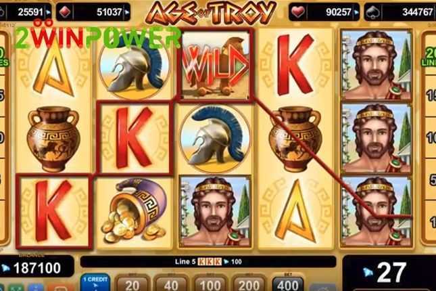Click the spade jackpot icon
Image resolution: width=436 pixels, height=291 pixels.
click(372, 13)
